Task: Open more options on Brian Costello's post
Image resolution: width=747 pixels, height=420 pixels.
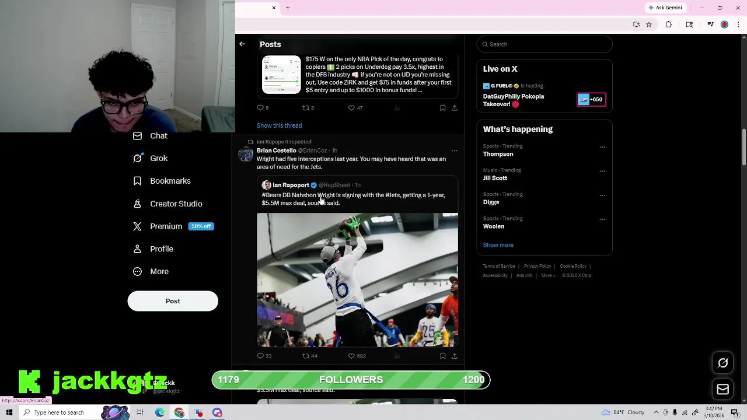Action: pos(455,150)
